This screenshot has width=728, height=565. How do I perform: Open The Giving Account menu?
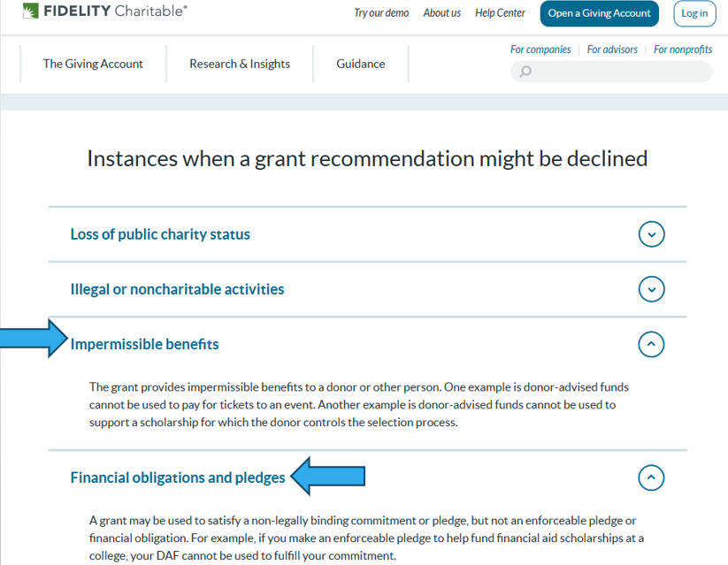click(x=93, y=64)
